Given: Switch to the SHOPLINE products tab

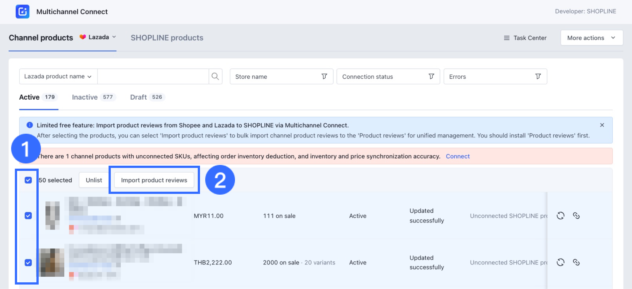Looking at the screenshot, I should point(167,38).
